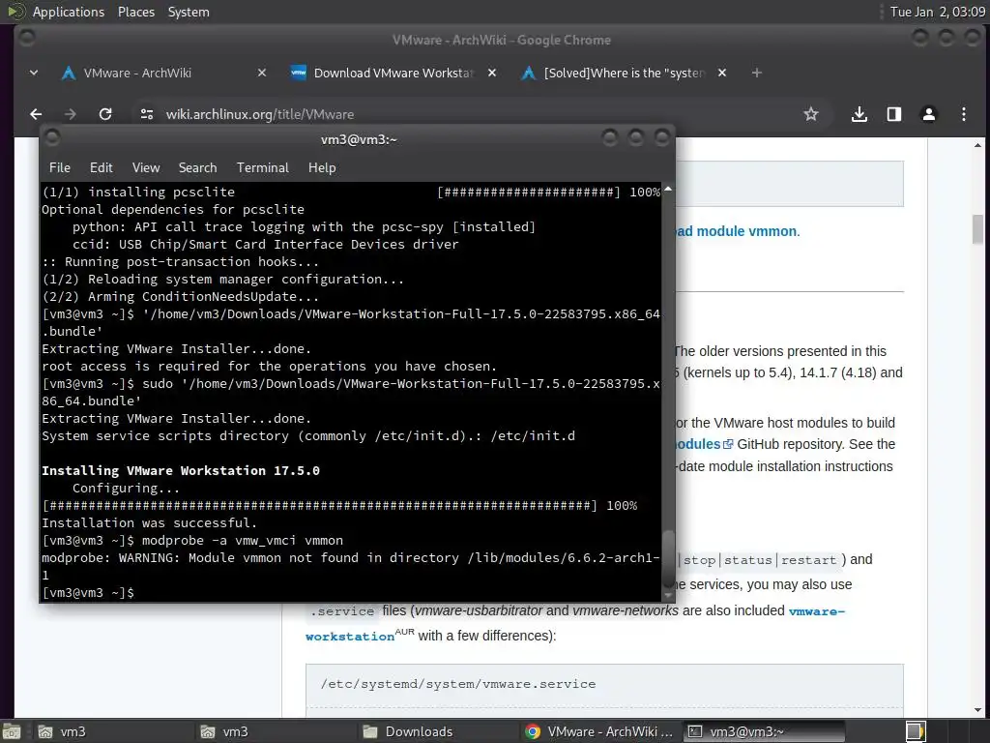Click terminal window menu button at left
Viewport: 990px width, 743px height.
pyautogui.click(x=52, y=137)
